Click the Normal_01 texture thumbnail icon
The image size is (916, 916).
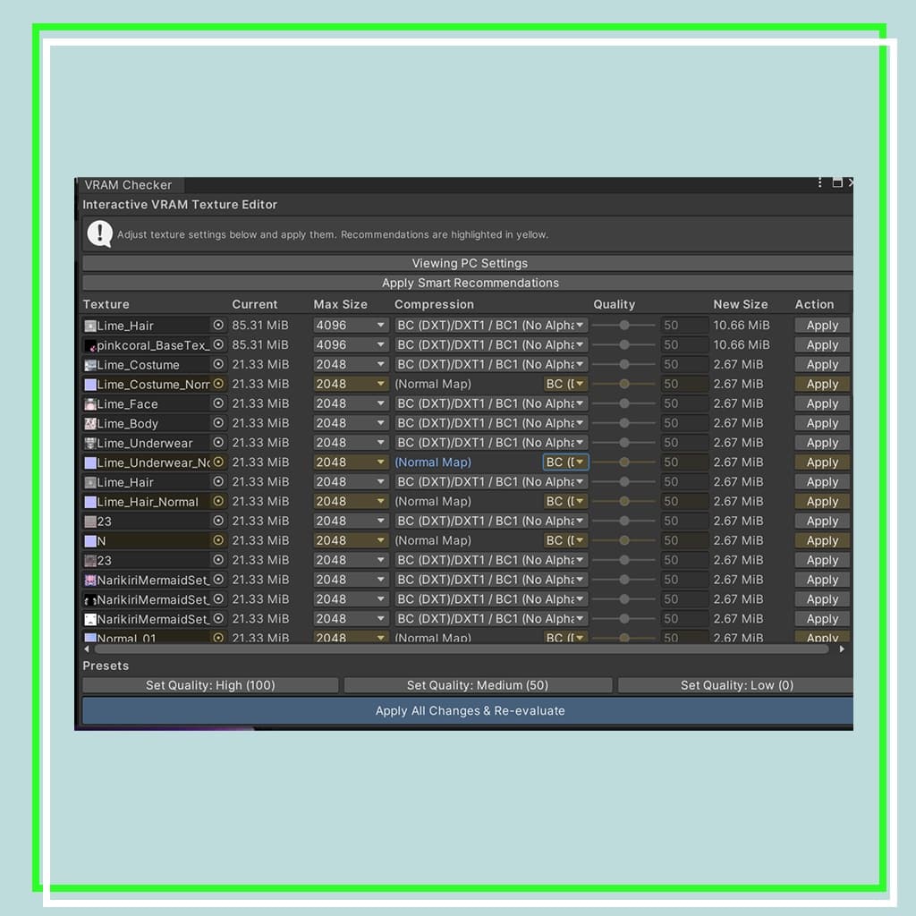click(x=90, y=638)
